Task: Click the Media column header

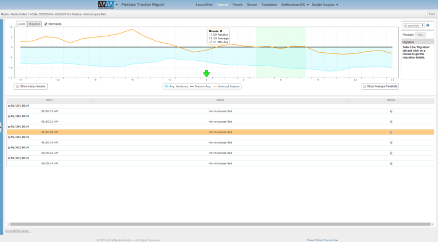Action: [x=391, y=100]
